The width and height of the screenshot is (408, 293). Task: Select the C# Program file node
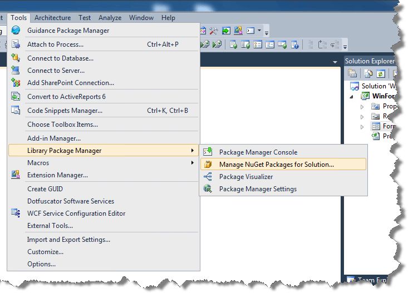point(383,136)
